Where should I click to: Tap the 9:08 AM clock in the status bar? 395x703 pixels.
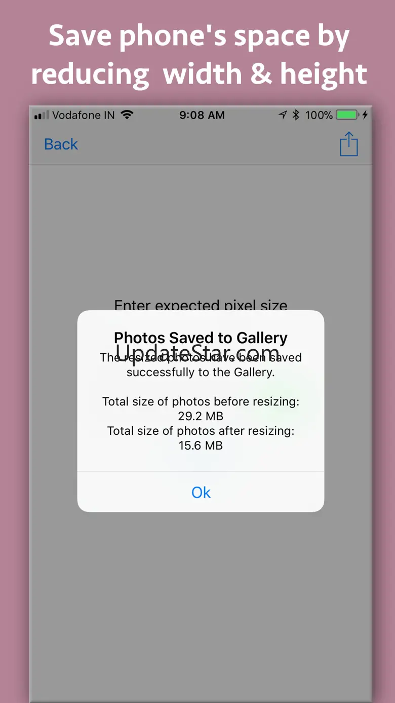202,115
